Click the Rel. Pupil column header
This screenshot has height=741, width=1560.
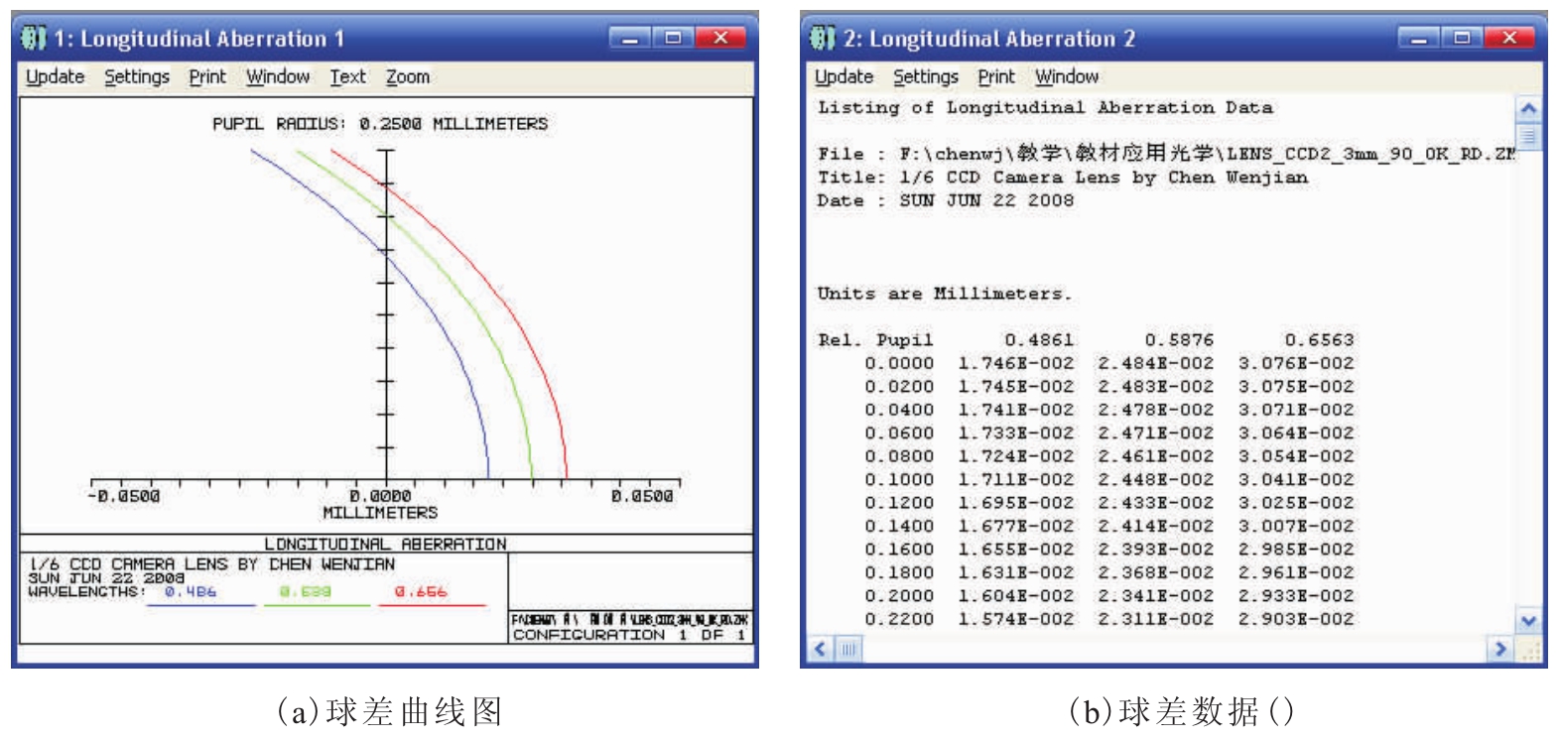[x=875, y=339]
